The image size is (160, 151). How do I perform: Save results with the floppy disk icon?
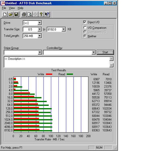pos(16,14)
